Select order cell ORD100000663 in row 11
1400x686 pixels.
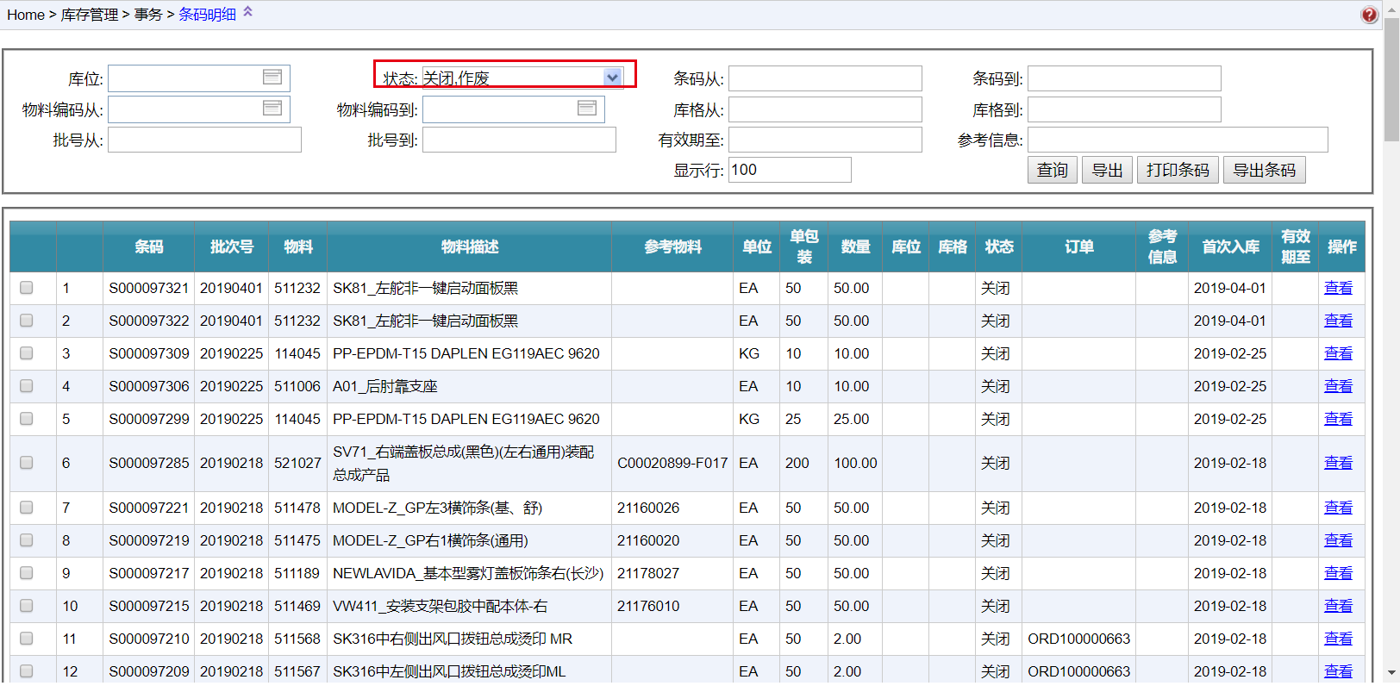pyautogui.click(x=1078, y=639)
